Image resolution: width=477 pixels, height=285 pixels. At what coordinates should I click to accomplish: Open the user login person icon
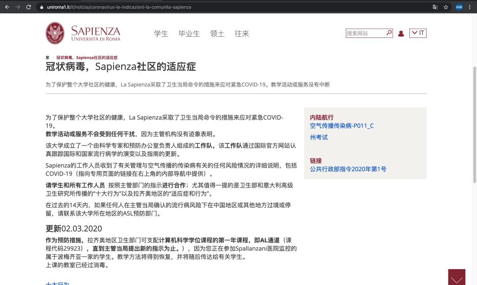pyautogui.click(x=401, y=34)
